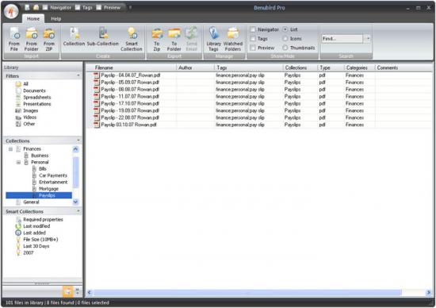Sort by Type column header
Screen dimensions: 436x308
[x=331, y=67]
